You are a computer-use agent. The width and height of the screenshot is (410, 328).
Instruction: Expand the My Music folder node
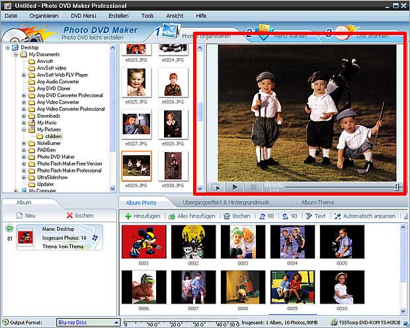24,123
